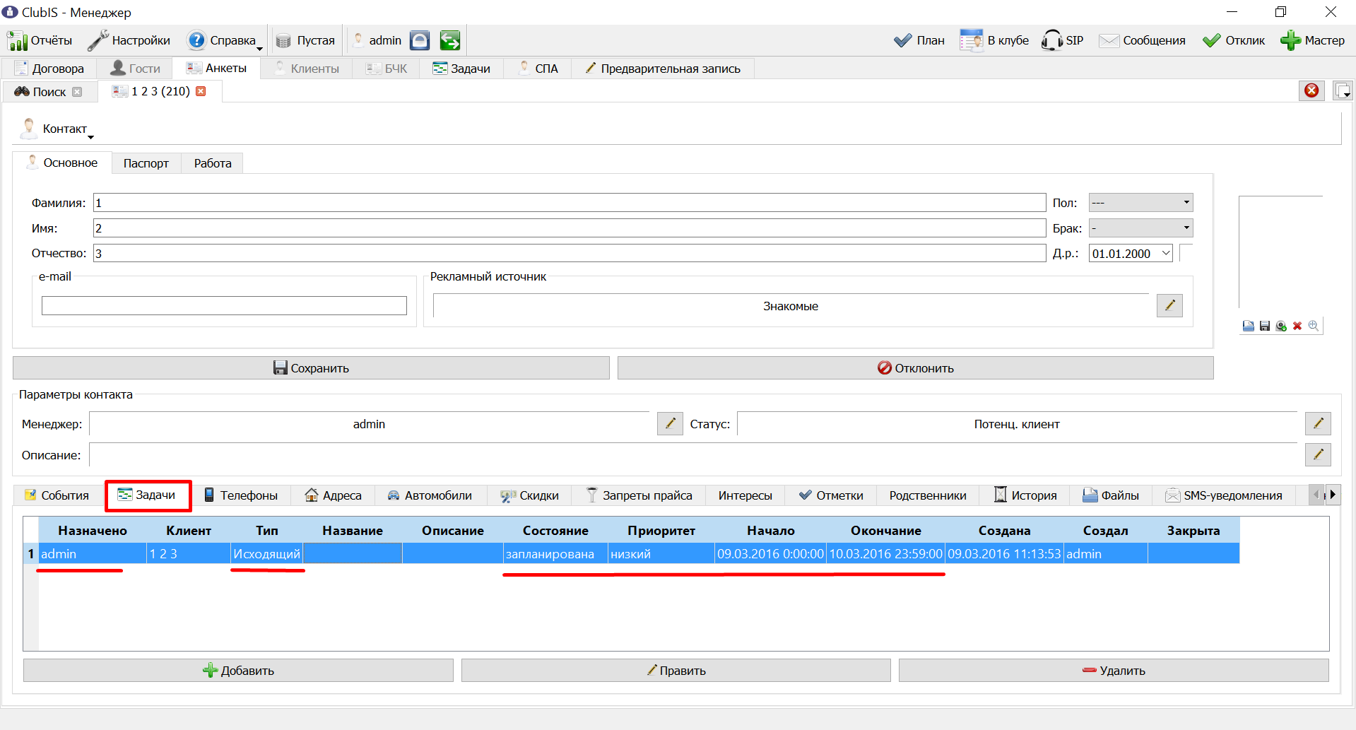
Task: Edit Описание with pencil icon
Action: click(x=1318, y=454)
